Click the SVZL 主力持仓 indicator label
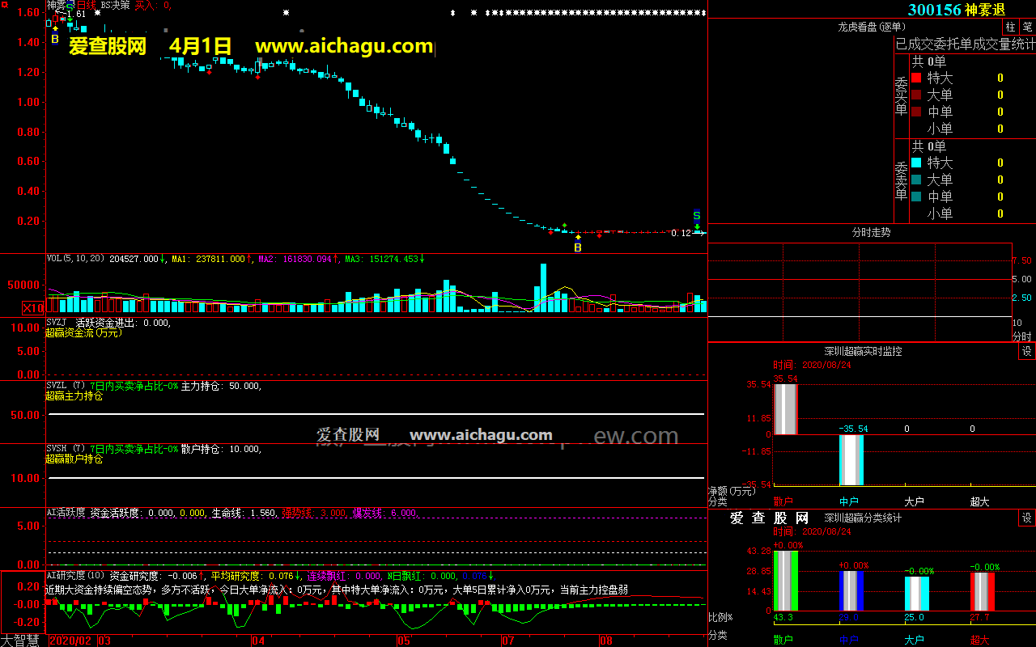The height and width of the screenshot is (647, 1036). (x=154, y=386)
